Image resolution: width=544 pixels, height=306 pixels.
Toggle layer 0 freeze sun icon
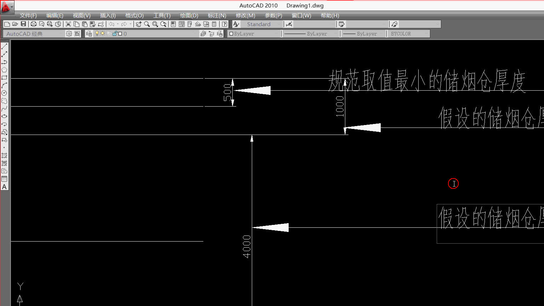pyautogui.click(x=103, y=34)
